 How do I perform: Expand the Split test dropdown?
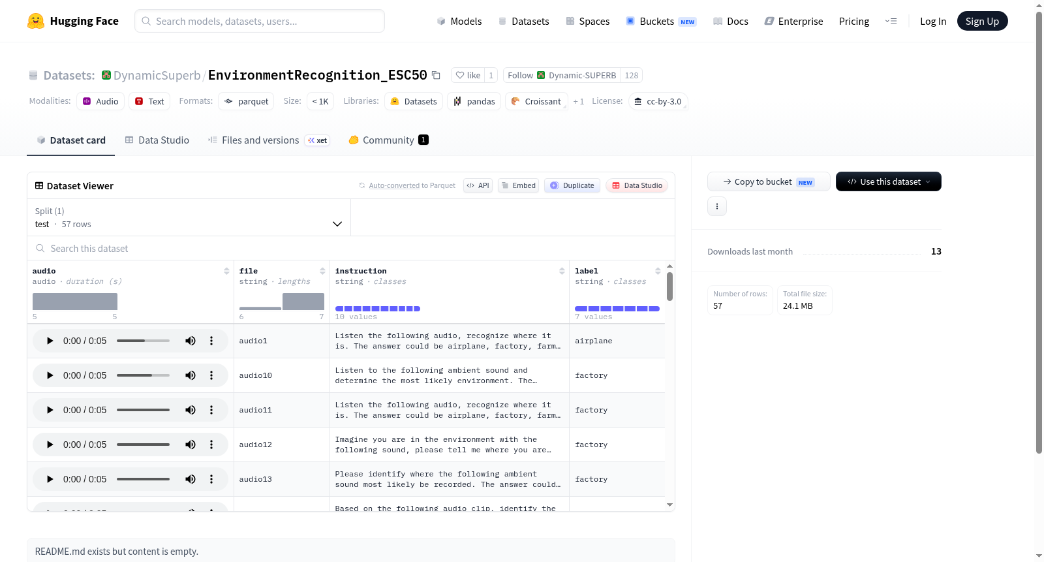(189, 217)
